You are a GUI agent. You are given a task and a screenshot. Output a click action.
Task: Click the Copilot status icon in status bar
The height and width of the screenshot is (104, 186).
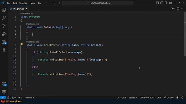point(177,98)
